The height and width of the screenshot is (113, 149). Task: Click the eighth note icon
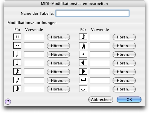pos(17,71)
